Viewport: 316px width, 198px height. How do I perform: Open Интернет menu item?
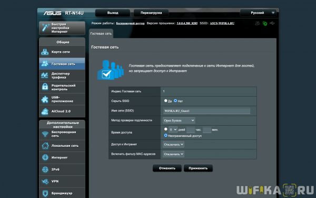tap(62, 157)
